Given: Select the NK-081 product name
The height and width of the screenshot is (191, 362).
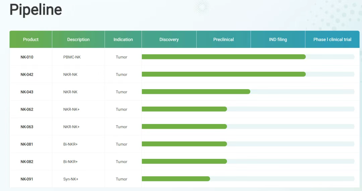Looking at the screenshot, I should 27,144.
